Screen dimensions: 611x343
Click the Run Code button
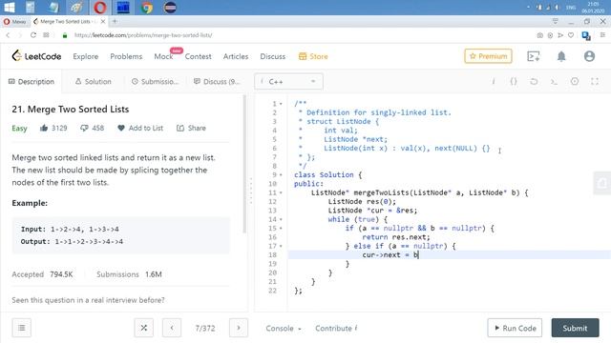click(x=515, y=328)
